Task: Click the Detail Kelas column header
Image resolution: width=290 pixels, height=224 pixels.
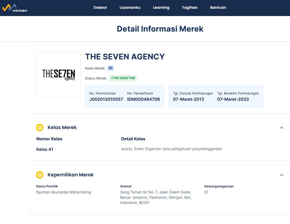Action: 133,139
